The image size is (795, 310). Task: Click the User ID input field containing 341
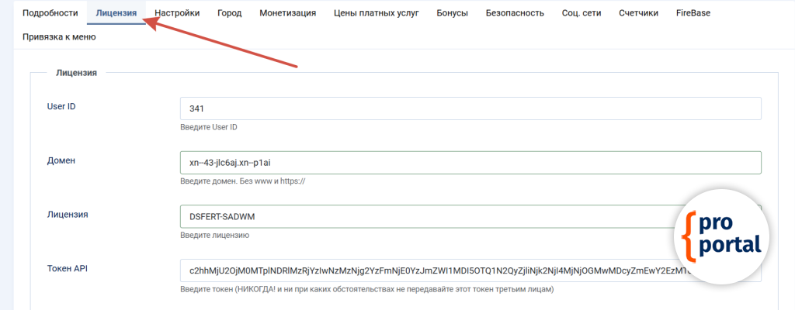click(x=470, y=108)
